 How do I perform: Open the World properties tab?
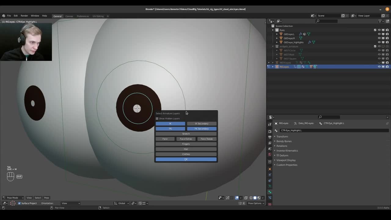pyautogui.click(x=270, y=154)
